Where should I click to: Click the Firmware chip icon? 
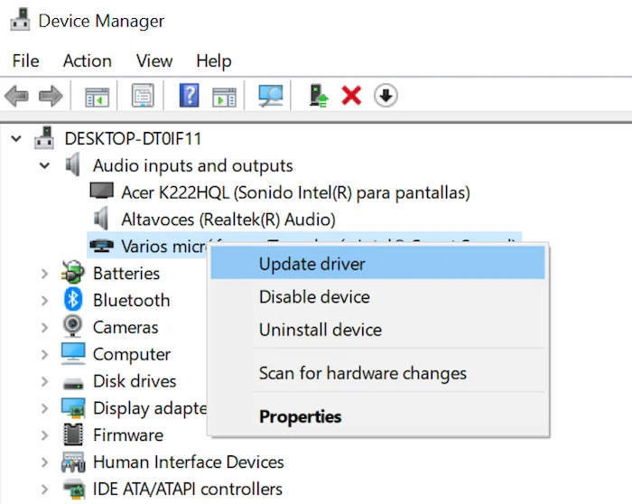click(x=73, y=434)
